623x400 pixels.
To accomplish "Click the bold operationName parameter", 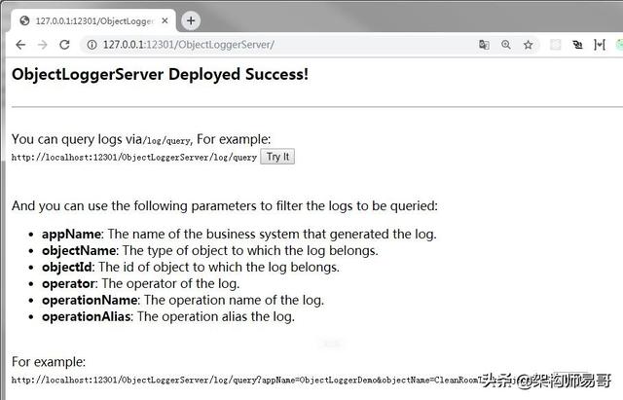I will [x=90, y=300].
